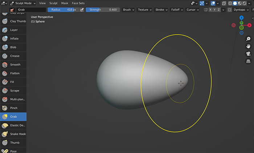The height and width of the screenshot is (153, 254).
Task: Open the Face Sets menu
Action: [x=78, y=3]
